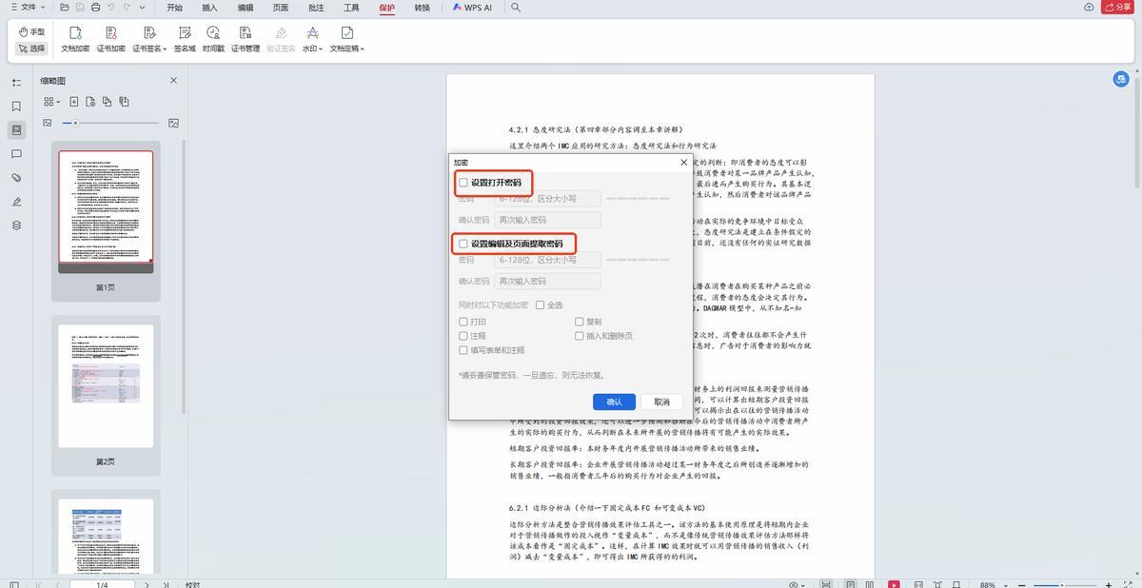
Task: Click the thumbnail size slider handle
Action: coord(76,123)
